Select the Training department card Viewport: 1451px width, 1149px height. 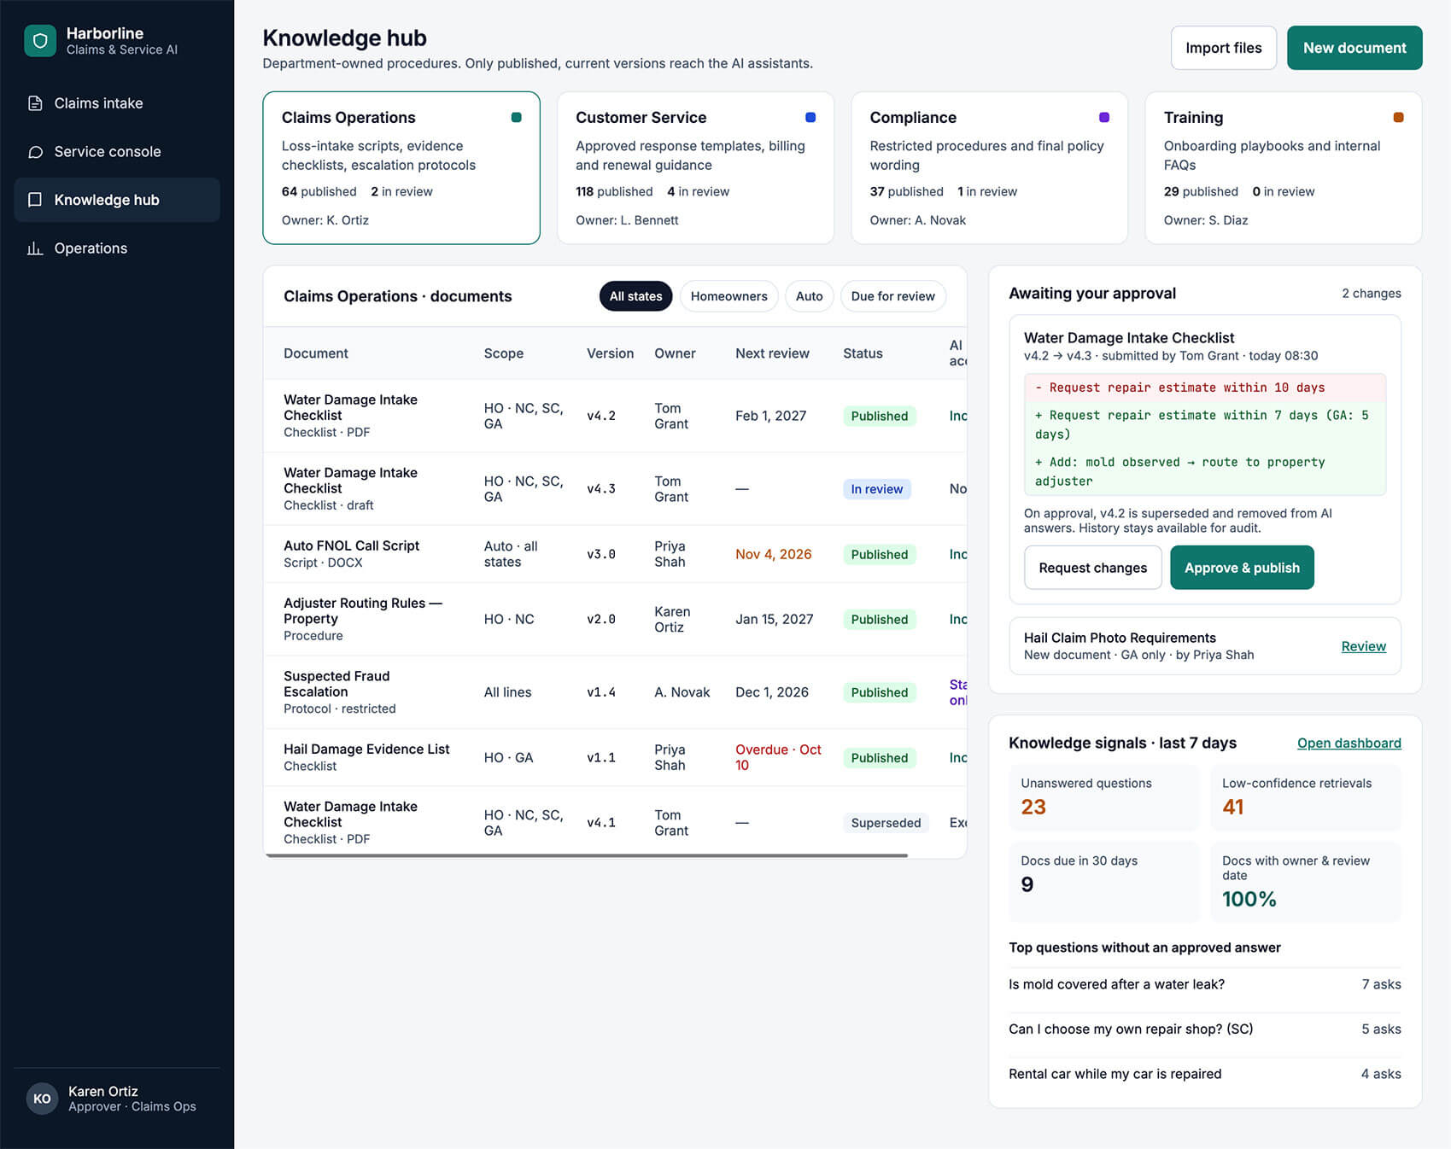[x=1283, y=168]
